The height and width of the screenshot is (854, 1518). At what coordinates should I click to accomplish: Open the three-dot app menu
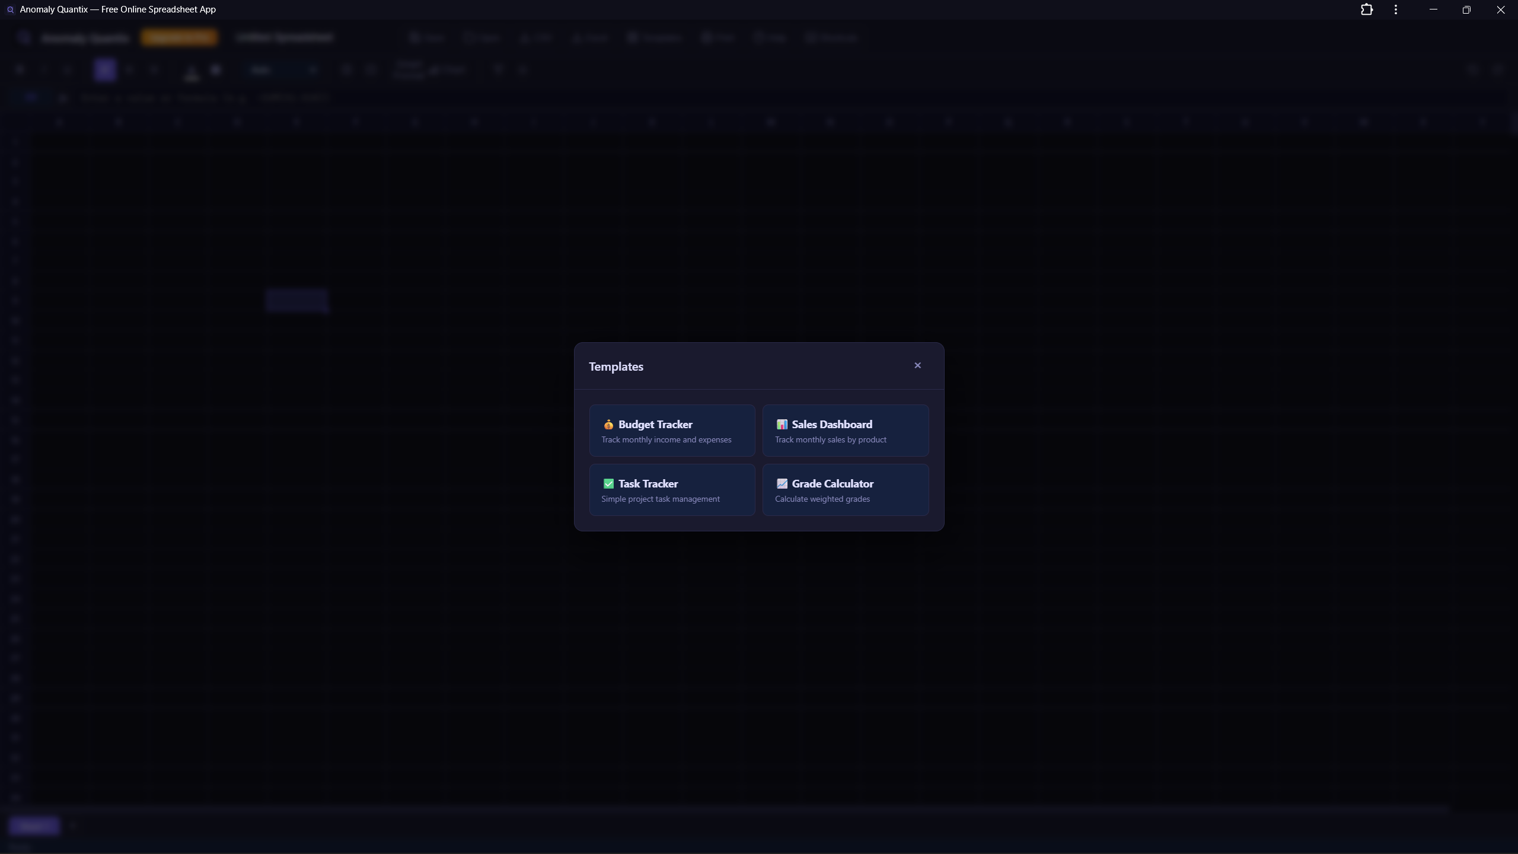tap(1396, 9)
